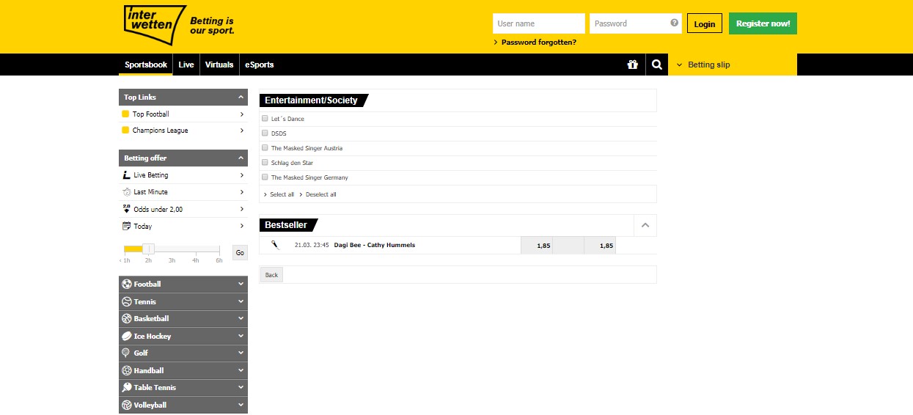Click the Register now! button
The image size is (913, 415).
click(x=763, y=23)
